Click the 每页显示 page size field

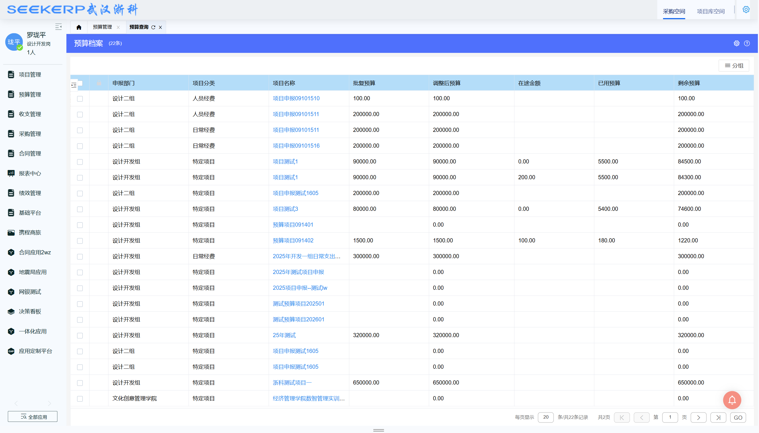coord(545,417)
